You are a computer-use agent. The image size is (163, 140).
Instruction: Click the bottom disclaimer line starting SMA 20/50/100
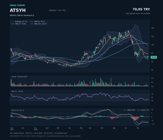pos(45,136)
